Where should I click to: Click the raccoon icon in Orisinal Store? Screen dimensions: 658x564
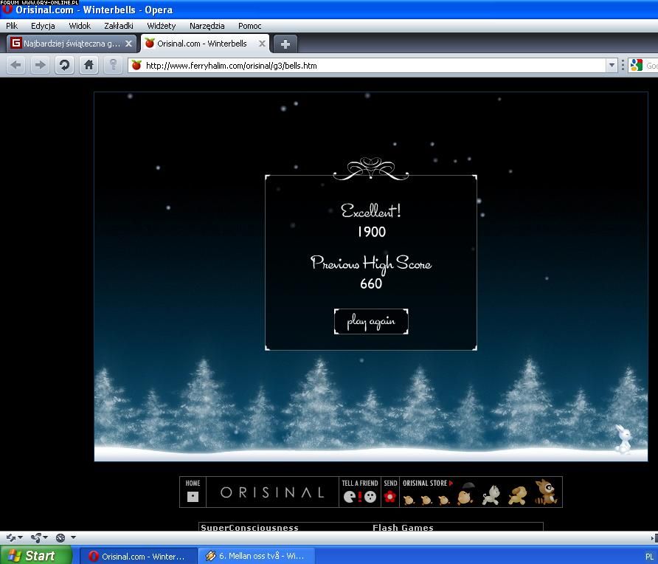click(x=546, y=492)
